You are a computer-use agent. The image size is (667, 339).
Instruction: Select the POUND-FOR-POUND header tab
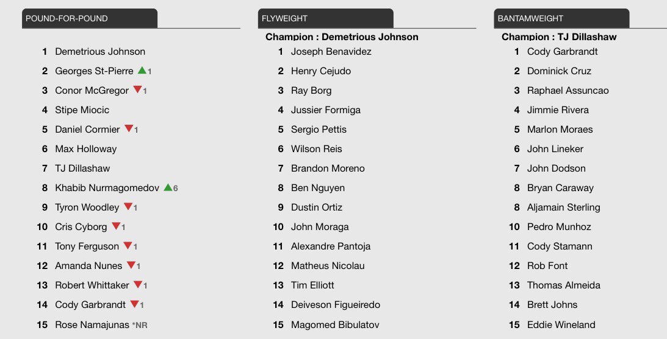click(90, 18)
